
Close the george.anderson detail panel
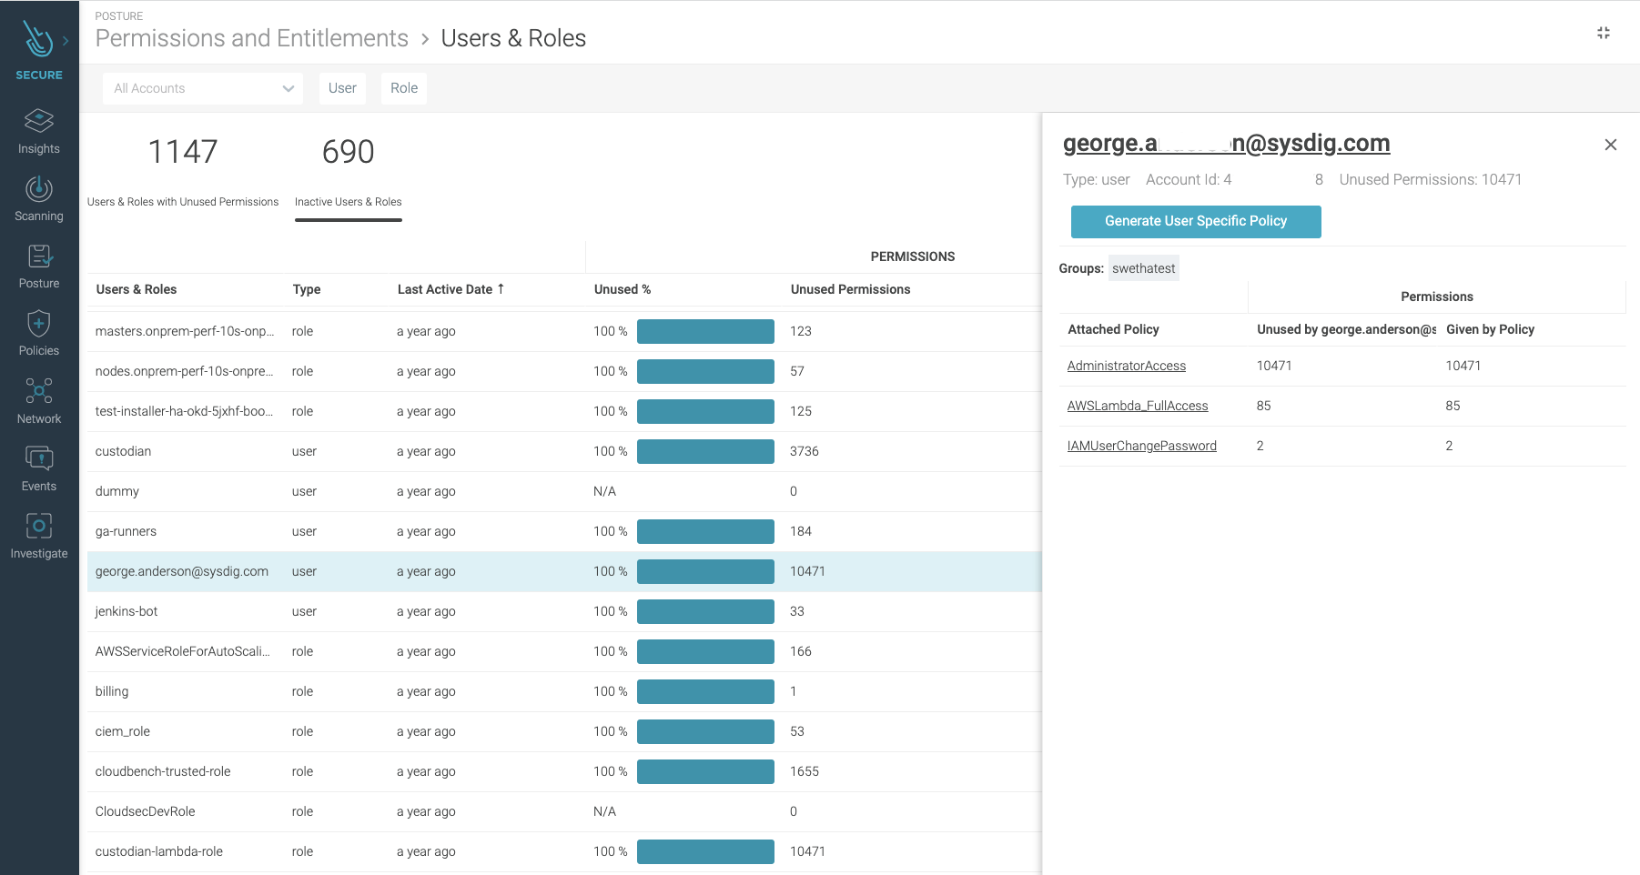(1611, 145)
